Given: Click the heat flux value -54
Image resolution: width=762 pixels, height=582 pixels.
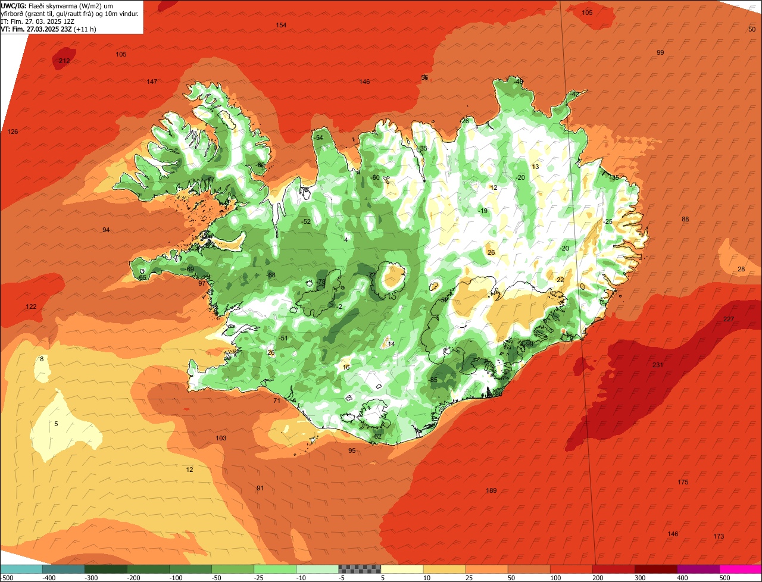Looking at the screenshot, I should click(x=318, y=137).
